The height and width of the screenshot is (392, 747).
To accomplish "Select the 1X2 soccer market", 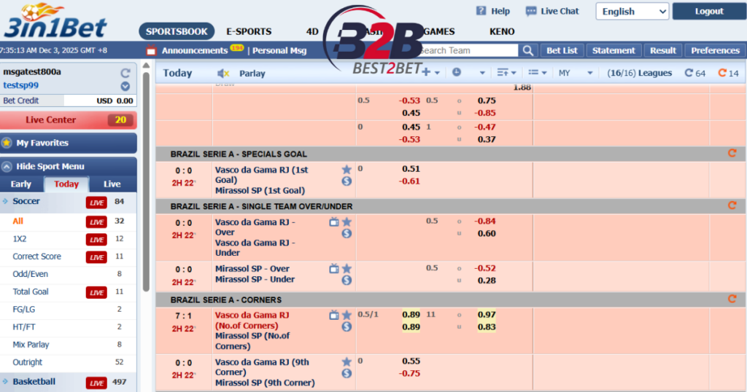I will point(20,239).
